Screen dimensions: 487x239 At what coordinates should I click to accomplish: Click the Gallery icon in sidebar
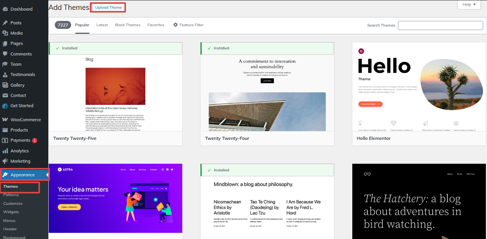pyautogui.click(x=5, y=85)
